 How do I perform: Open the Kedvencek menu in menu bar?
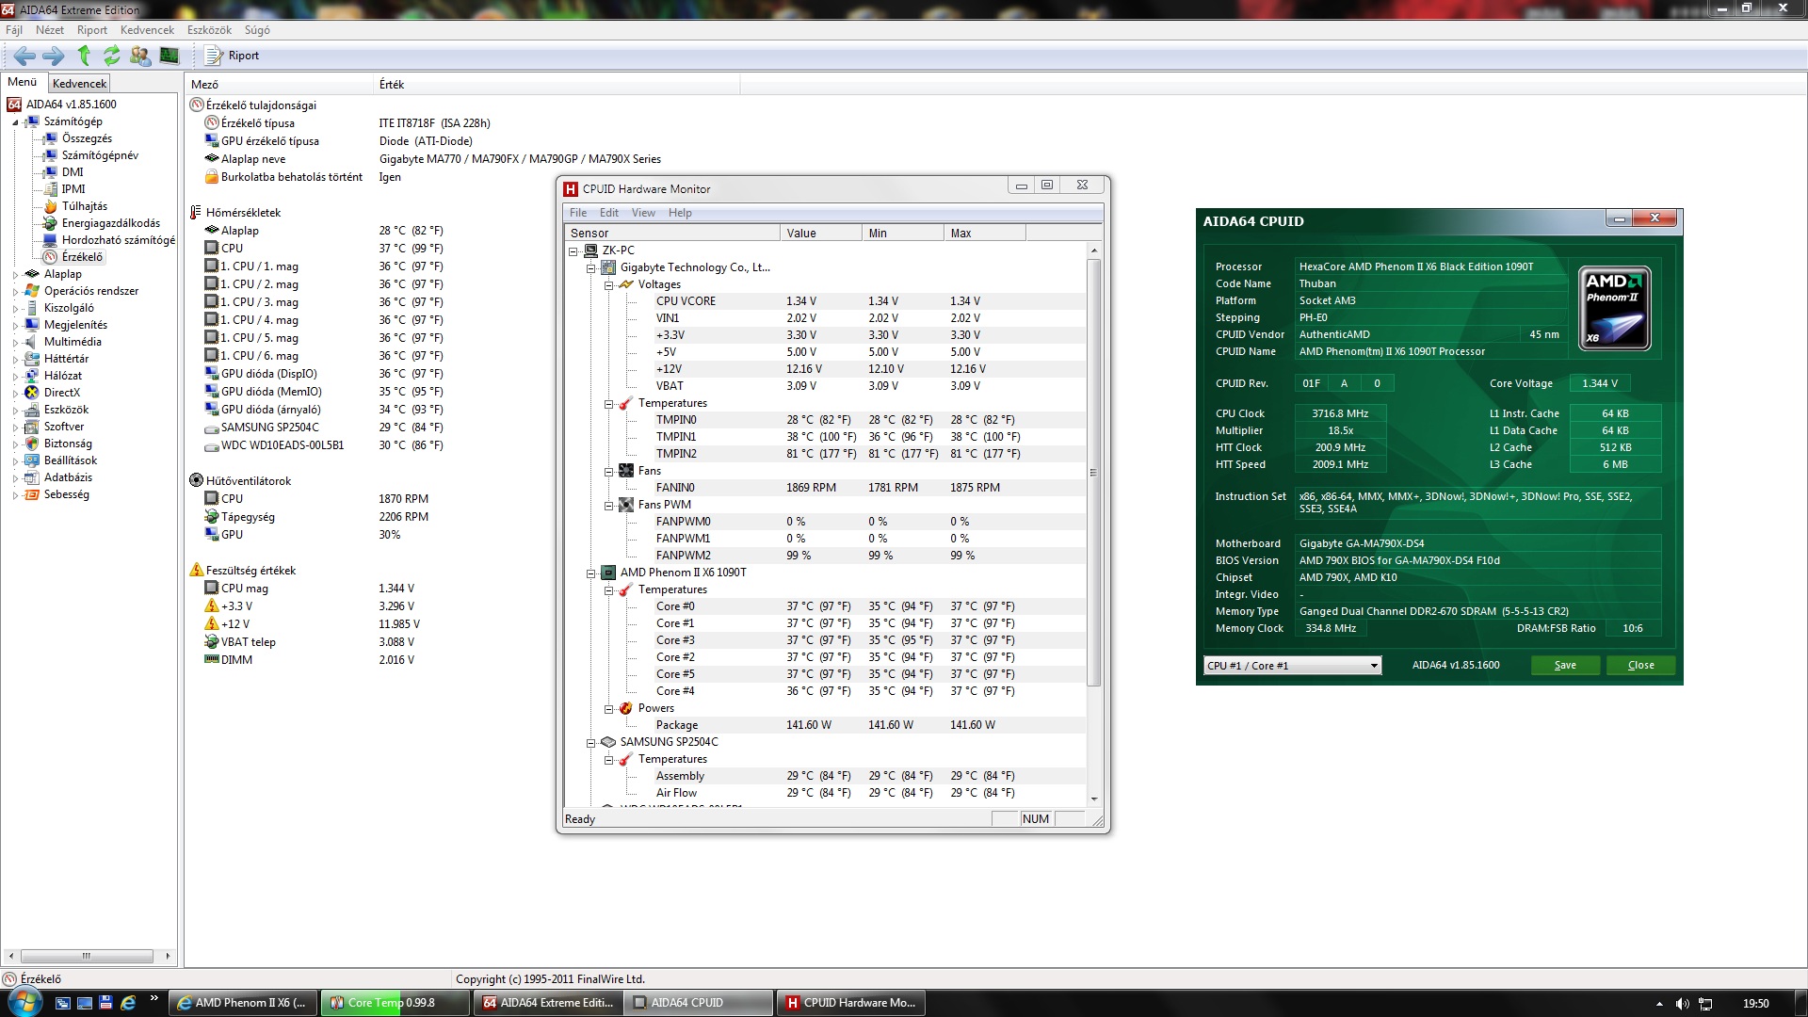click(147, 30)
